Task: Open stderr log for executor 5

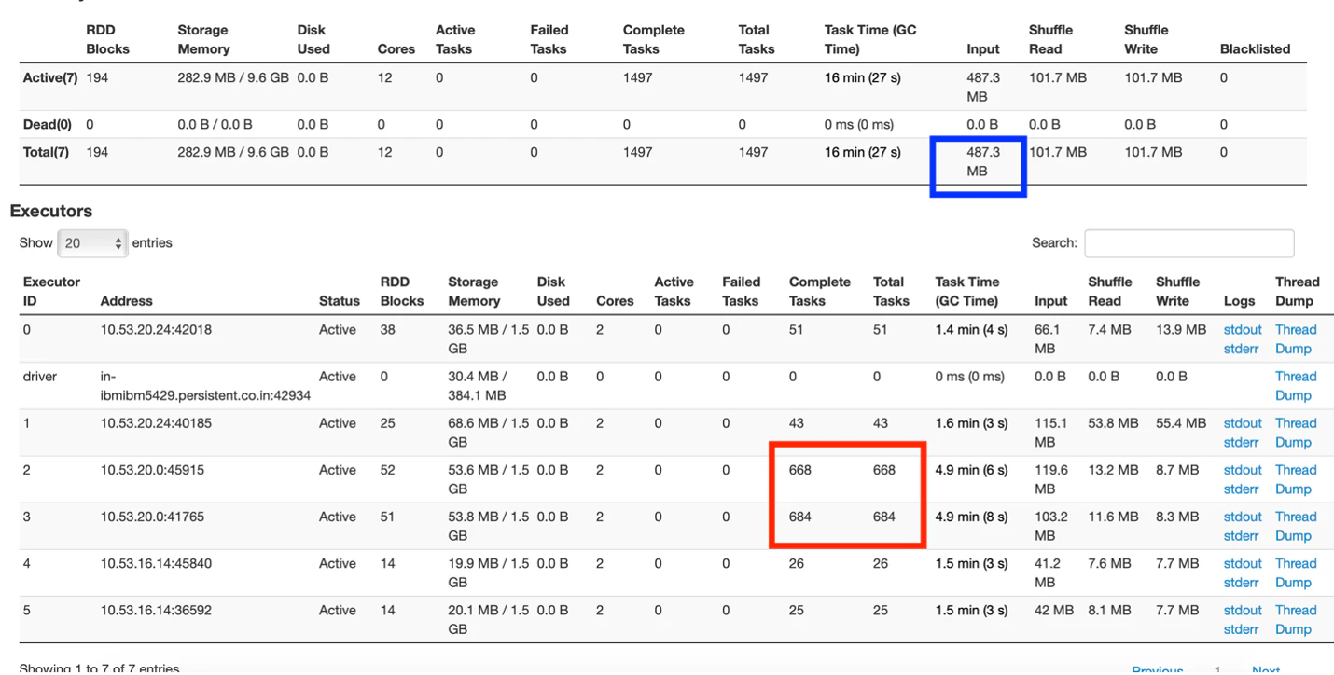Action: [x=1241, y=629]
